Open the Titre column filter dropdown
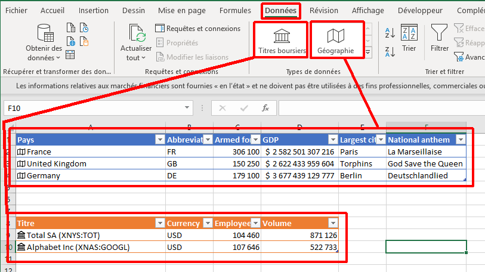The height and width of the screenshot is (272, 485). [160, 223]
